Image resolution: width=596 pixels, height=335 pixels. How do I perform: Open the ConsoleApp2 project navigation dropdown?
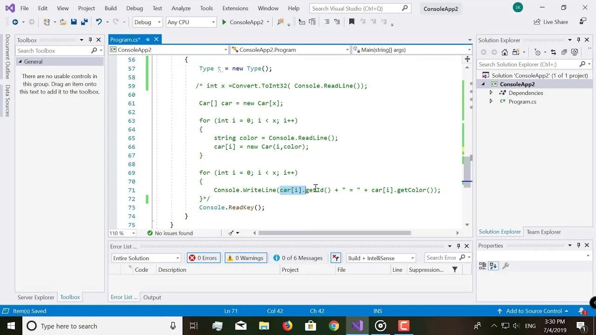pyautogui.click(x=169, y=50)
